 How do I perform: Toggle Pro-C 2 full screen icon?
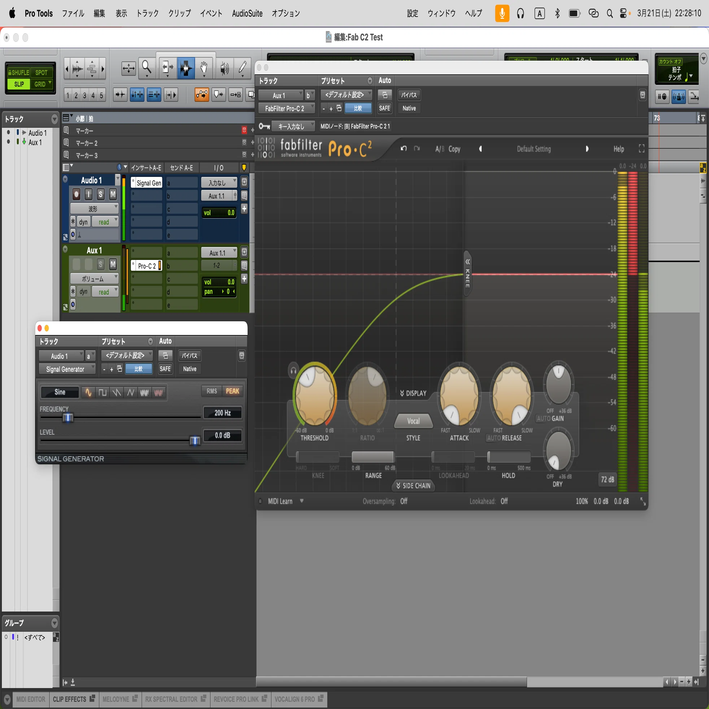click(641, 149)
